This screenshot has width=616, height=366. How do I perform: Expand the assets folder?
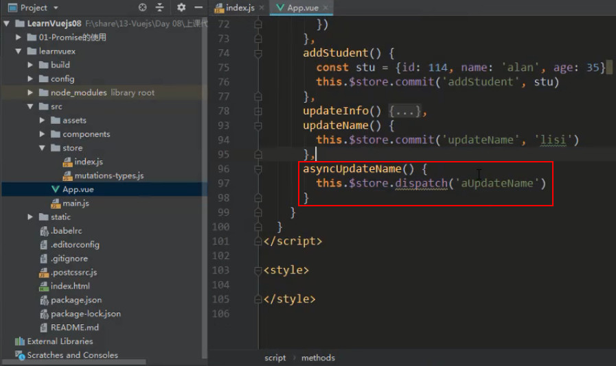click(x=42, y=121)
